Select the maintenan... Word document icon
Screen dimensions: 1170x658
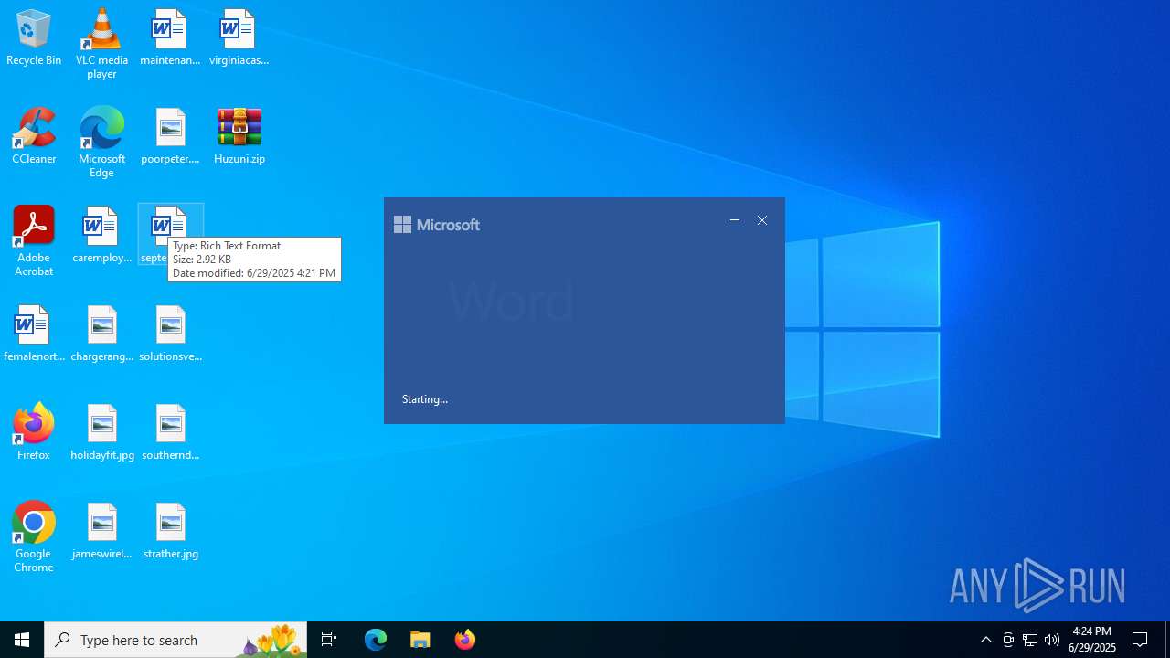pyautogui.click(x=170, y=38)
